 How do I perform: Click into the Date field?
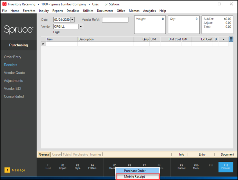(62, 20)
